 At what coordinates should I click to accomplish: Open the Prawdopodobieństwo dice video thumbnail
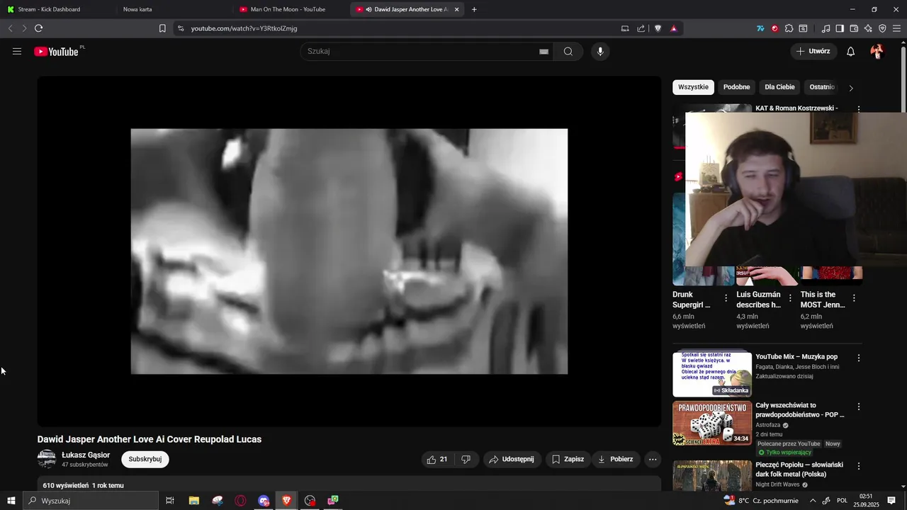pos(712,424)
